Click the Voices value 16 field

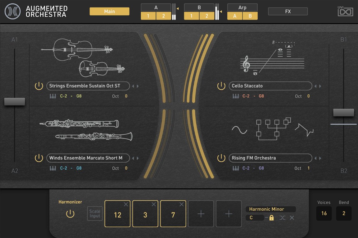(x=324, y=213)
